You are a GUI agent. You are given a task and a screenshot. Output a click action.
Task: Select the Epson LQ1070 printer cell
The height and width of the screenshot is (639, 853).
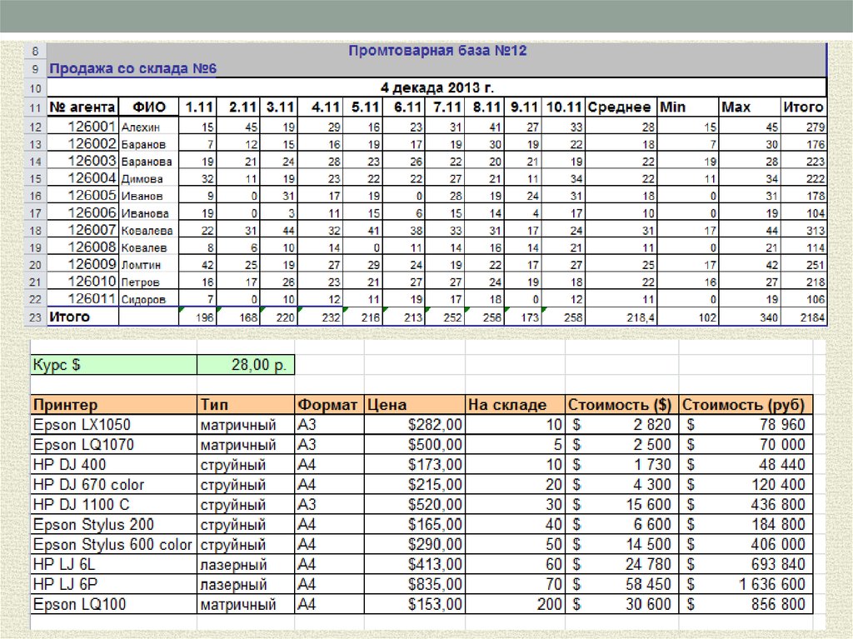pyautogui.click(x=113, y=445)
